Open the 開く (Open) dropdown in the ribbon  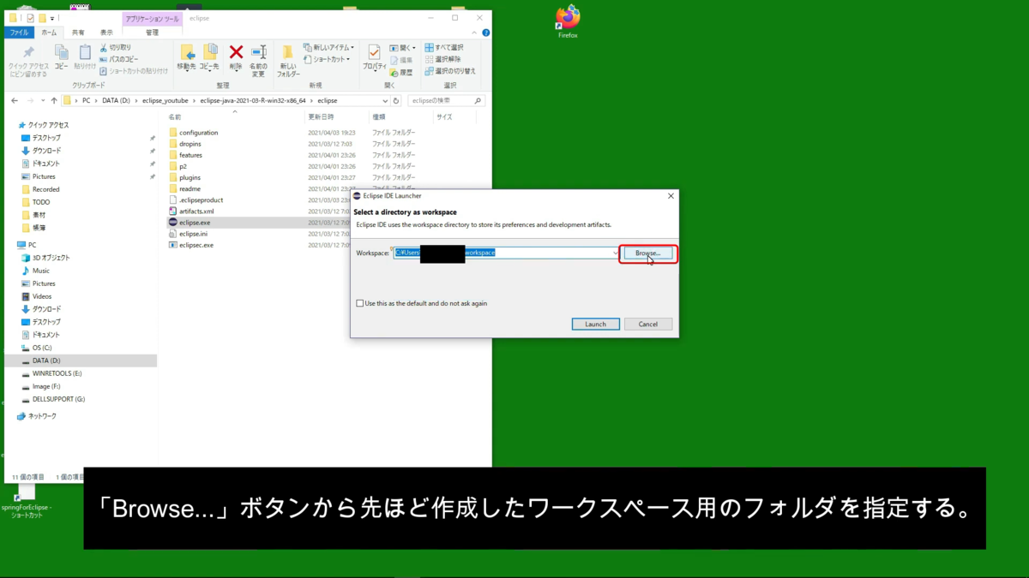pyautogui.click(x=403, y=47)
